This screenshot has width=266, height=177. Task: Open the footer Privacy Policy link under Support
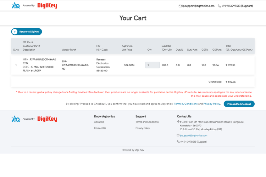coord(143,128)
